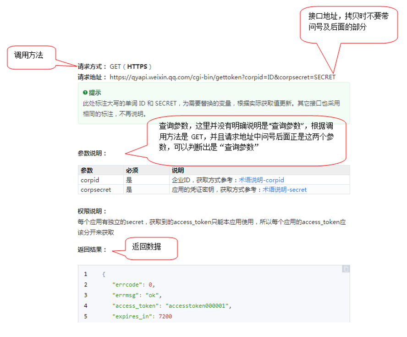
Task: Select the corpid parameter cell
Action: 90,180
